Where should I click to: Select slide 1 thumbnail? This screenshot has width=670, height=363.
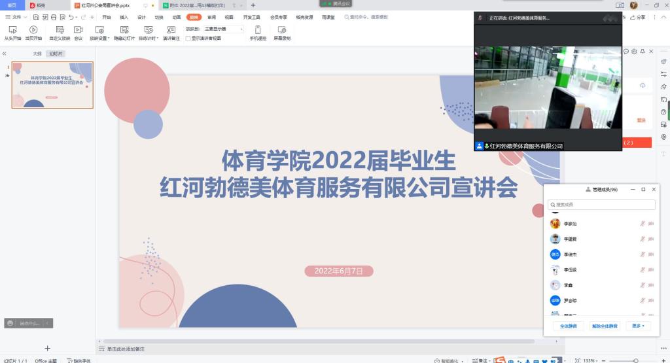click(x=52, y=84)
